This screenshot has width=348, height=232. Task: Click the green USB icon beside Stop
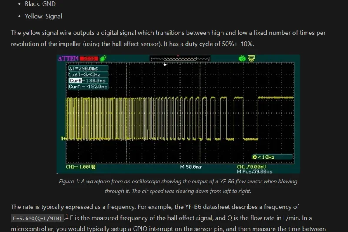tap(103, 58)
